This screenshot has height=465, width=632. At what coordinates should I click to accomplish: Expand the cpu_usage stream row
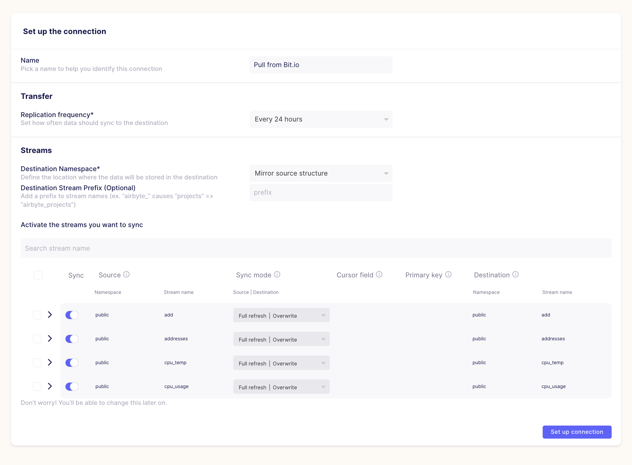(x=50, y=386)
